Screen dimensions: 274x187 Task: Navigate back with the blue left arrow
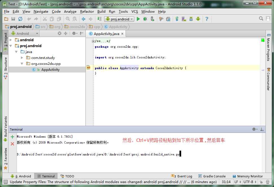(84, 19)
